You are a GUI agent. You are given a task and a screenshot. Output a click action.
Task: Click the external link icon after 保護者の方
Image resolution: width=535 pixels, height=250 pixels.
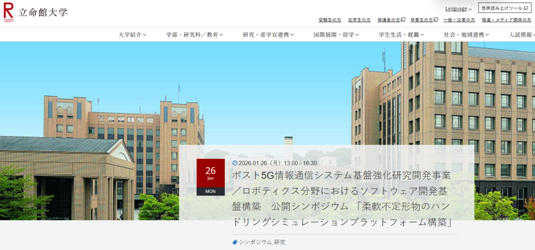(403, 20)
